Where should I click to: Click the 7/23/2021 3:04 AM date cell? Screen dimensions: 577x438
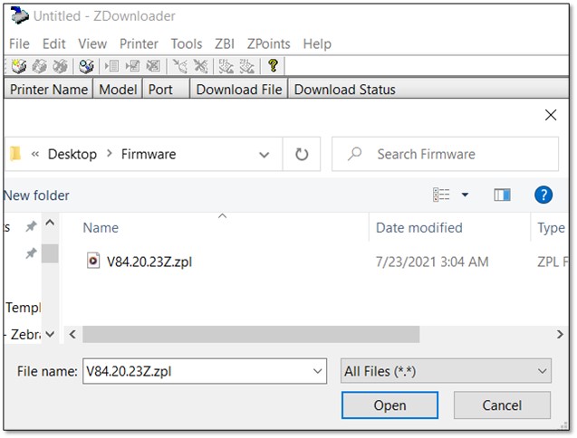(x=432, y=262)
